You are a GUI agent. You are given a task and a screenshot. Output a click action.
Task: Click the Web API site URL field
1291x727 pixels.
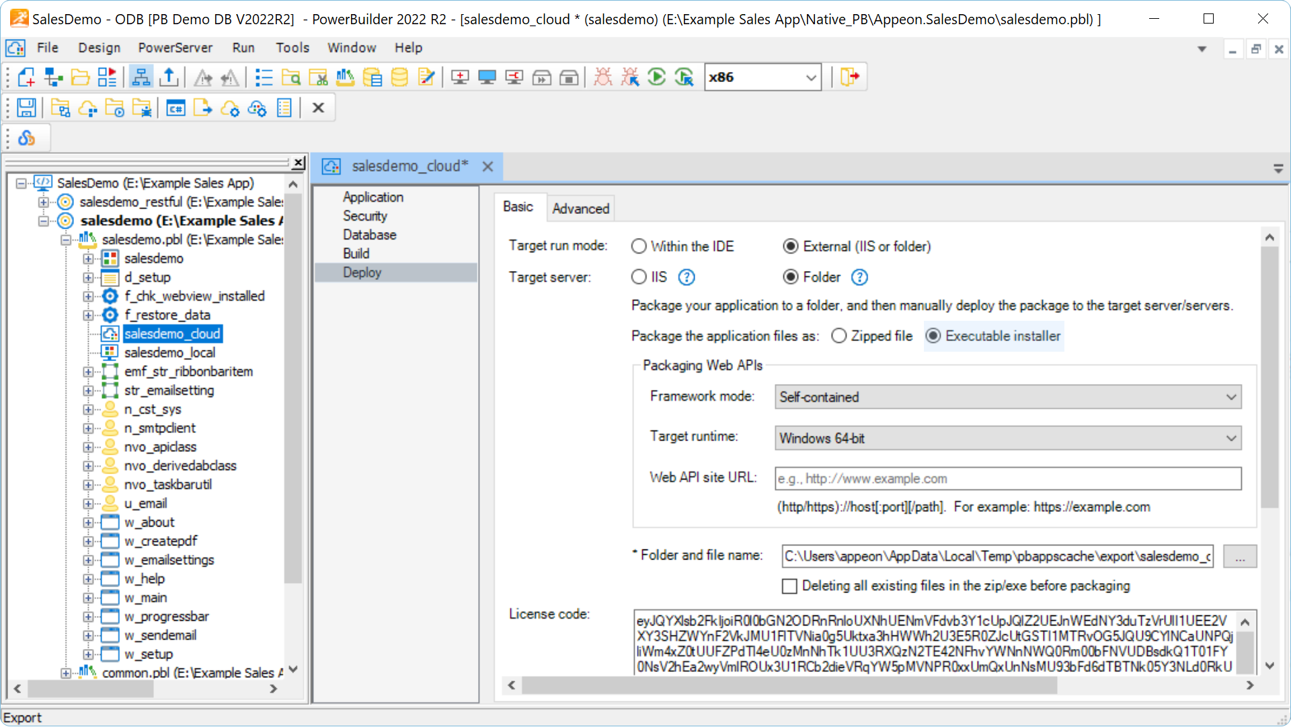[1008, 479]
